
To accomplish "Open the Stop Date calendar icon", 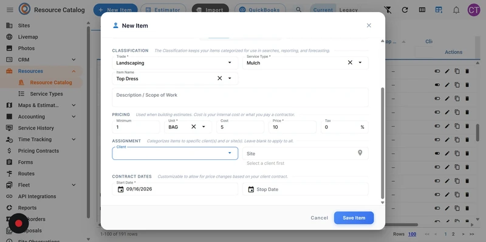I will point(251,189).
